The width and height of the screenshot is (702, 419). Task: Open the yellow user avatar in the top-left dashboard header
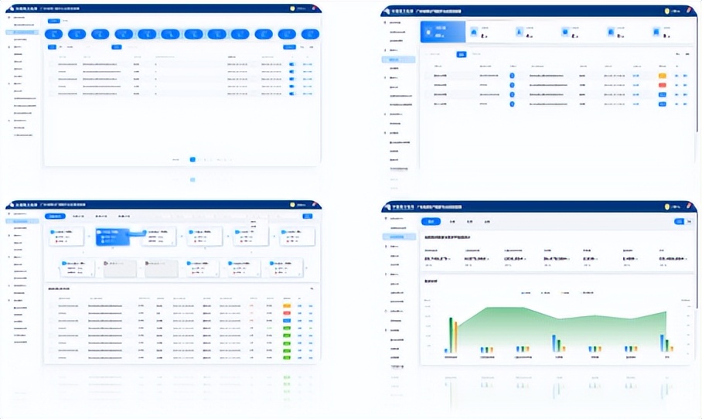coord(292,9)
